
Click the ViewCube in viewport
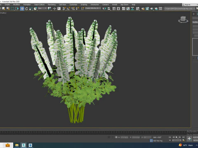[183, 19]
